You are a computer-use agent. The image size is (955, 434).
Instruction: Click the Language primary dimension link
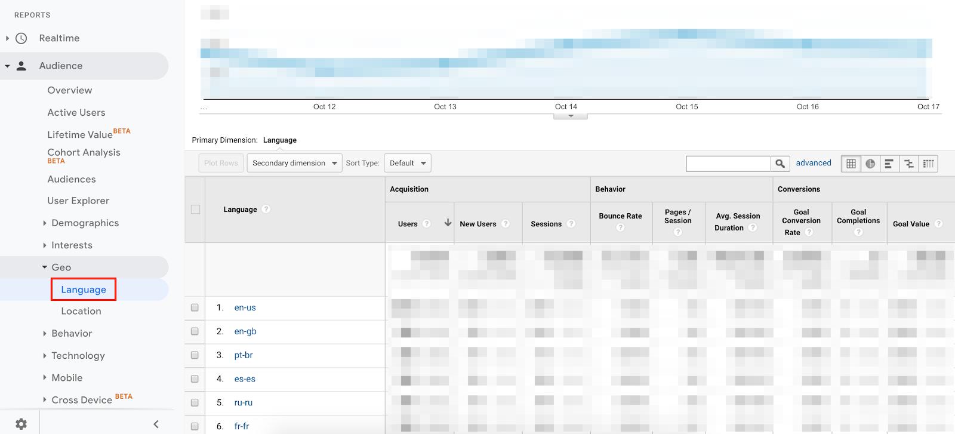(x=280, y=140)
